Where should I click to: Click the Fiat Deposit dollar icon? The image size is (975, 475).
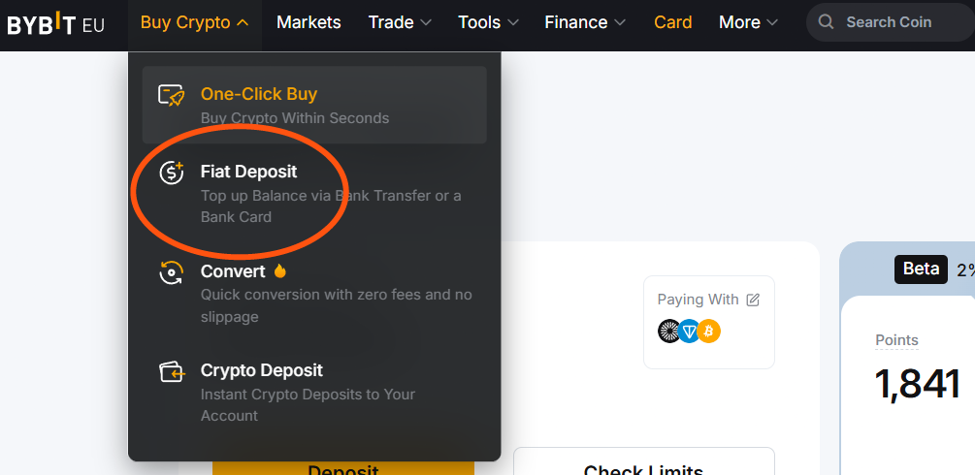coord(172,173)
